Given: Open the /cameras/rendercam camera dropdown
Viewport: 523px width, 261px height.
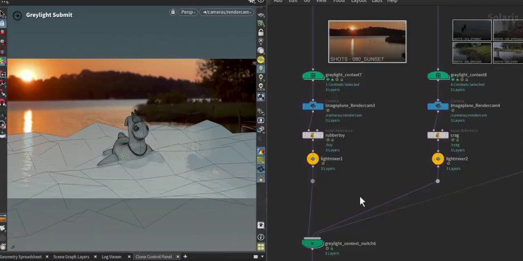Looking at the screenshot, I should pyautogui.click(x=227, y=12).
